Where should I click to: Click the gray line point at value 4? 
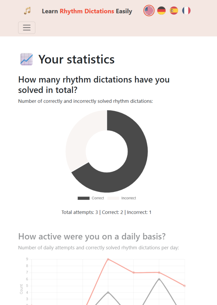pos(108,292)
